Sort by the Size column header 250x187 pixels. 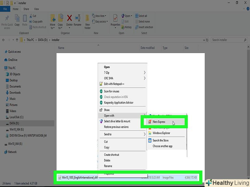pyautogui.click(x=186, y=48)
